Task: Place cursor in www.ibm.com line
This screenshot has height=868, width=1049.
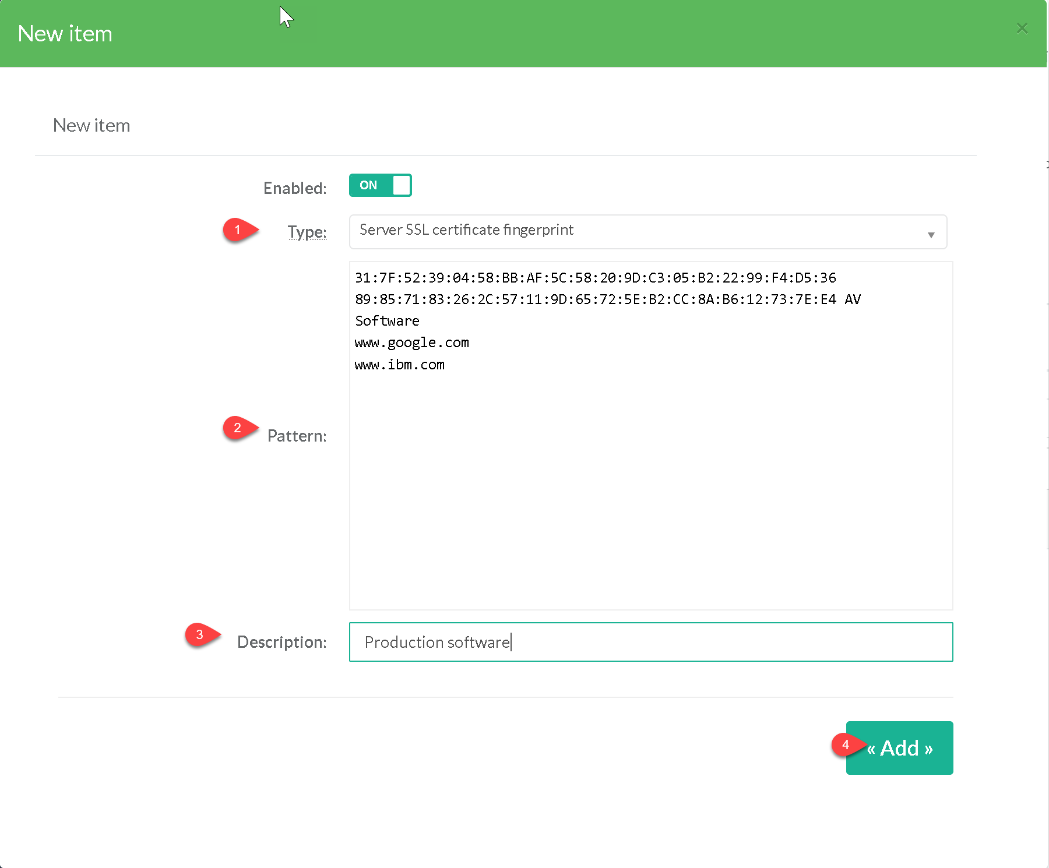Action: pyautogui.click(x=400, y=365)
